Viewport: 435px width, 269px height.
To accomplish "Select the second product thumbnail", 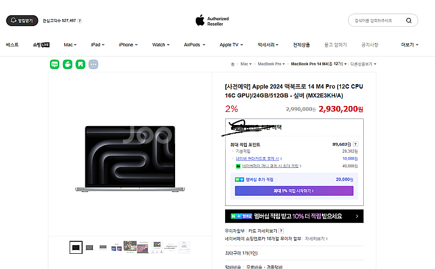I will pyautogui.click(x=89, y=247).
